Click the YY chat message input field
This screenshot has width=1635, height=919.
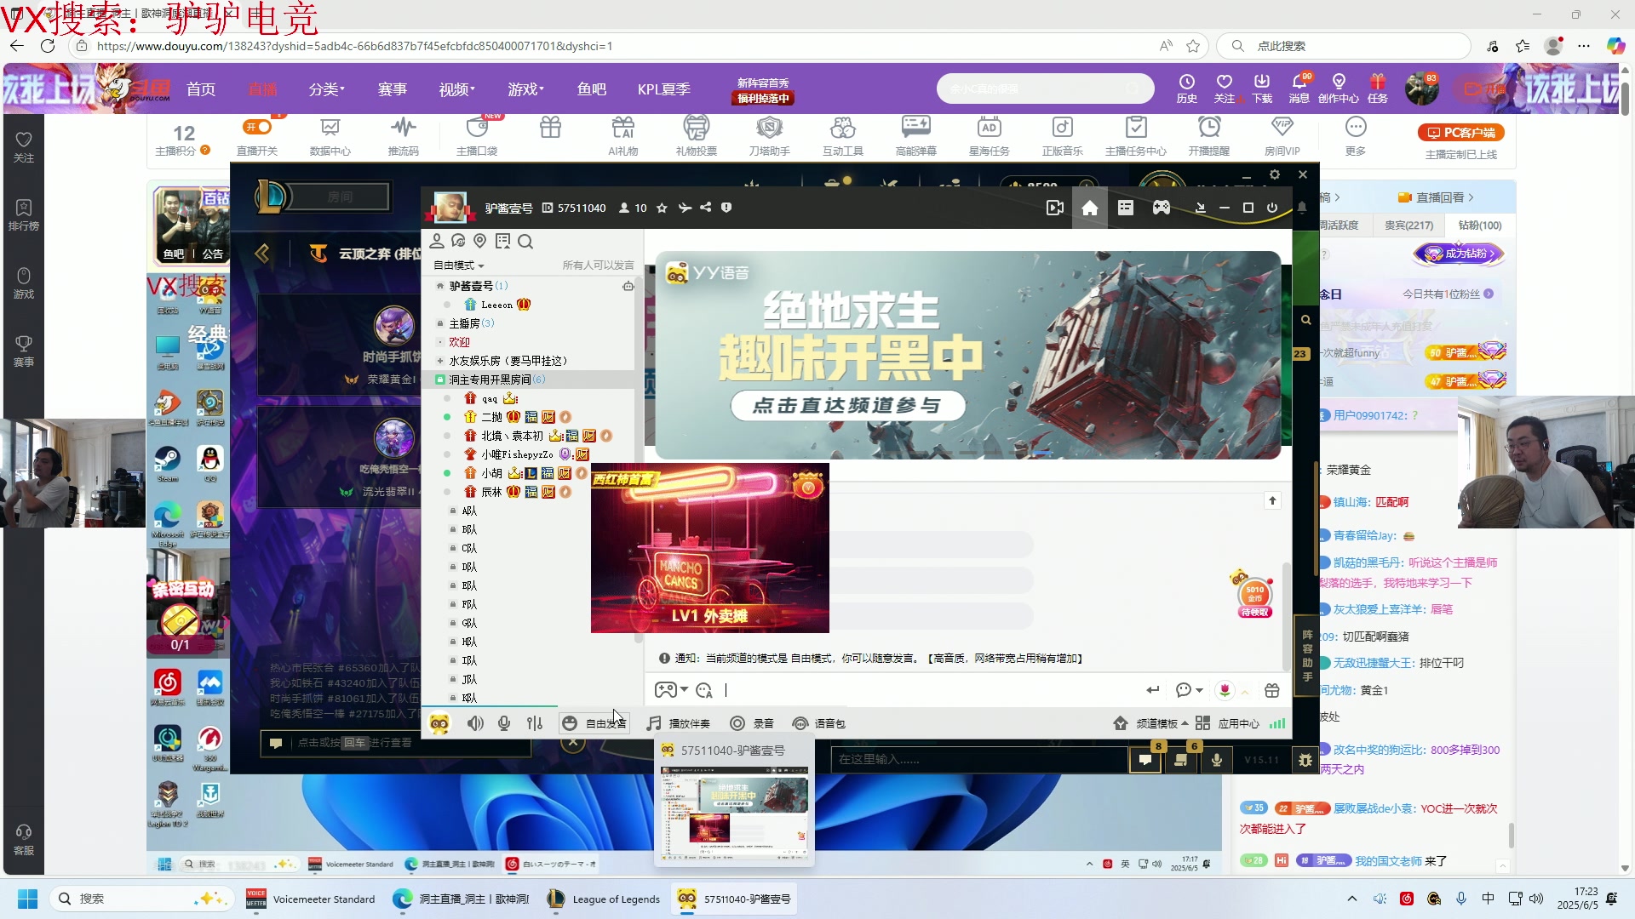tap(932, 690)
